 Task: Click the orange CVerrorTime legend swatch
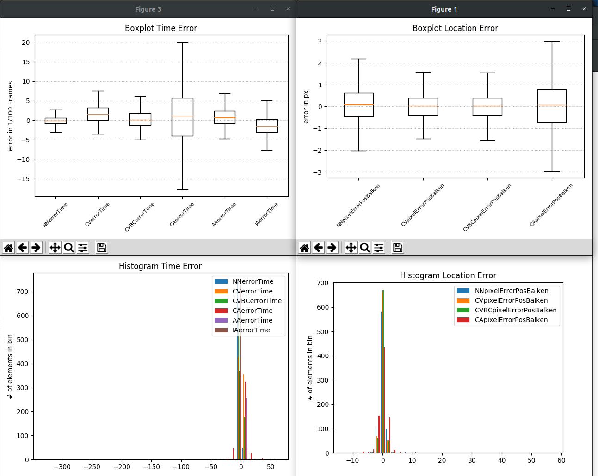tap(221, 291)
